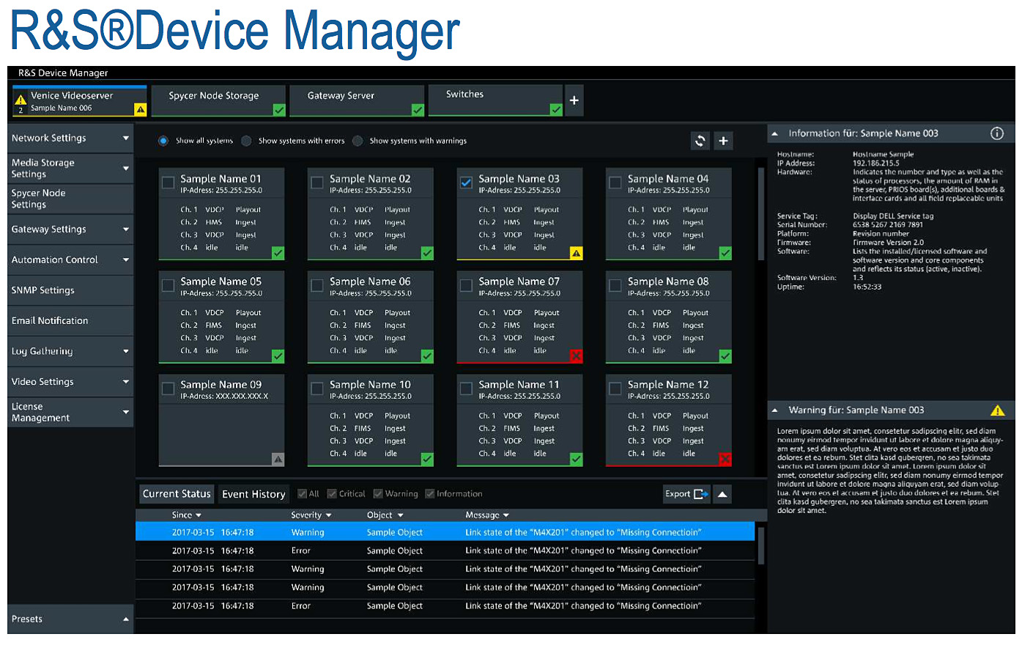The image size is (1022, 645).
Task: Expand Network Settings menu
Action: [70, 138]
